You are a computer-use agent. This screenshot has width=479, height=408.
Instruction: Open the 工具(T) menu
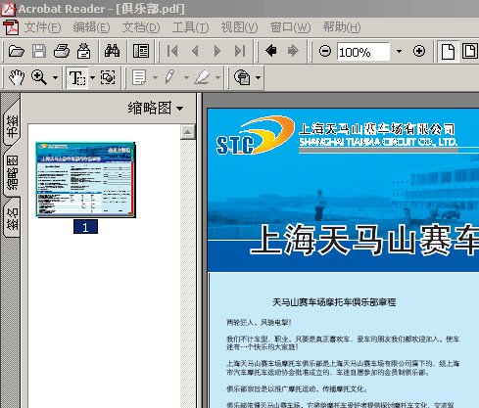coord(190,27)
